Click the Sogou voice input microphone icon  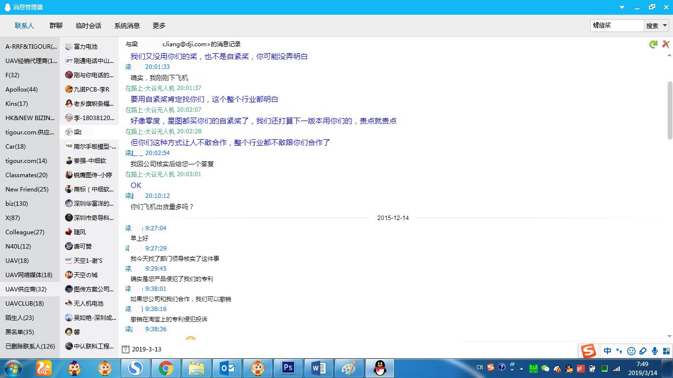pos(655,351)
